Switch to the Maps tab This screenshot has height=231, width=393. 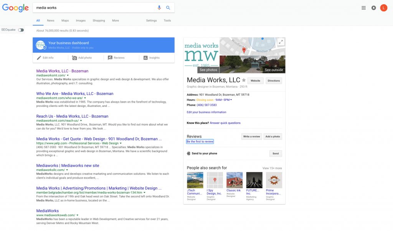(x=65, y=21)
